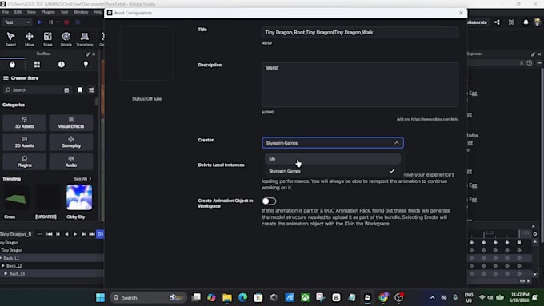
Task: Open the Creator Store hamburger menu
Action: [6, 78]
